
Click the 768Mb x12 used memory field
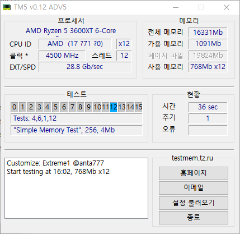pos(208,67)
